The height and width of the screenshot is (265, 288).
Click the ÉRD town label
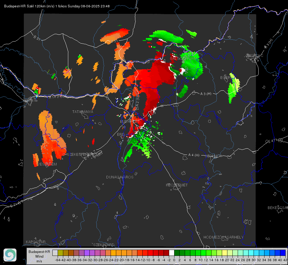coord(121,135)
